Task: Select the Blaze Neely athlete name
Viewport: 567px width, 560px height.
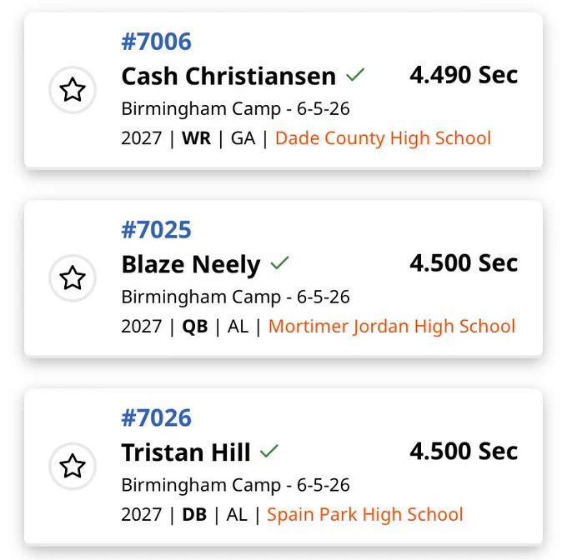Action: point(191,265)
